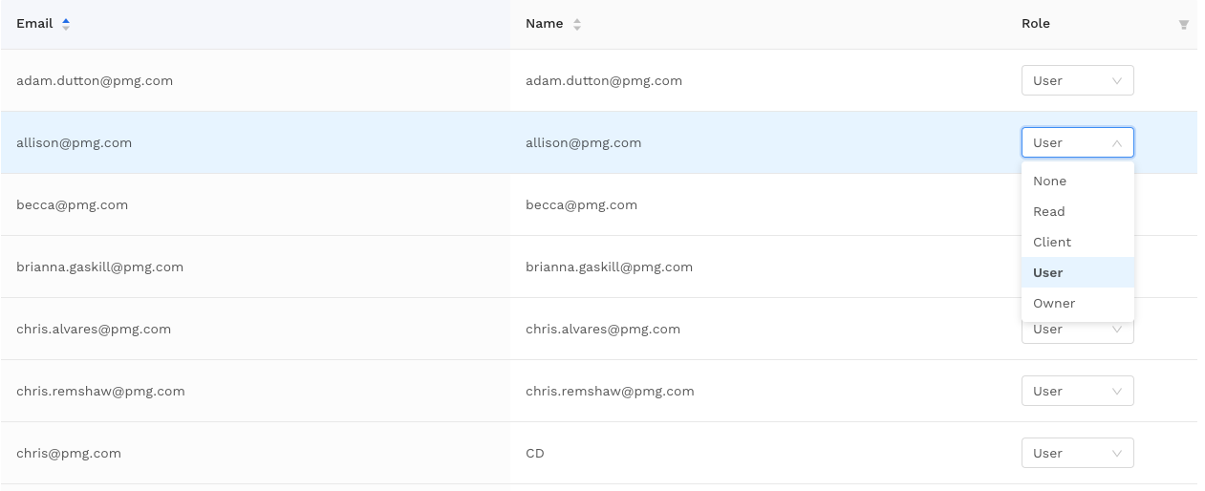The width and height of the screenshot is (1205, 491).
Task: Choose Read in the role options
Action: pyautogui.click(x=1048, y=211)
